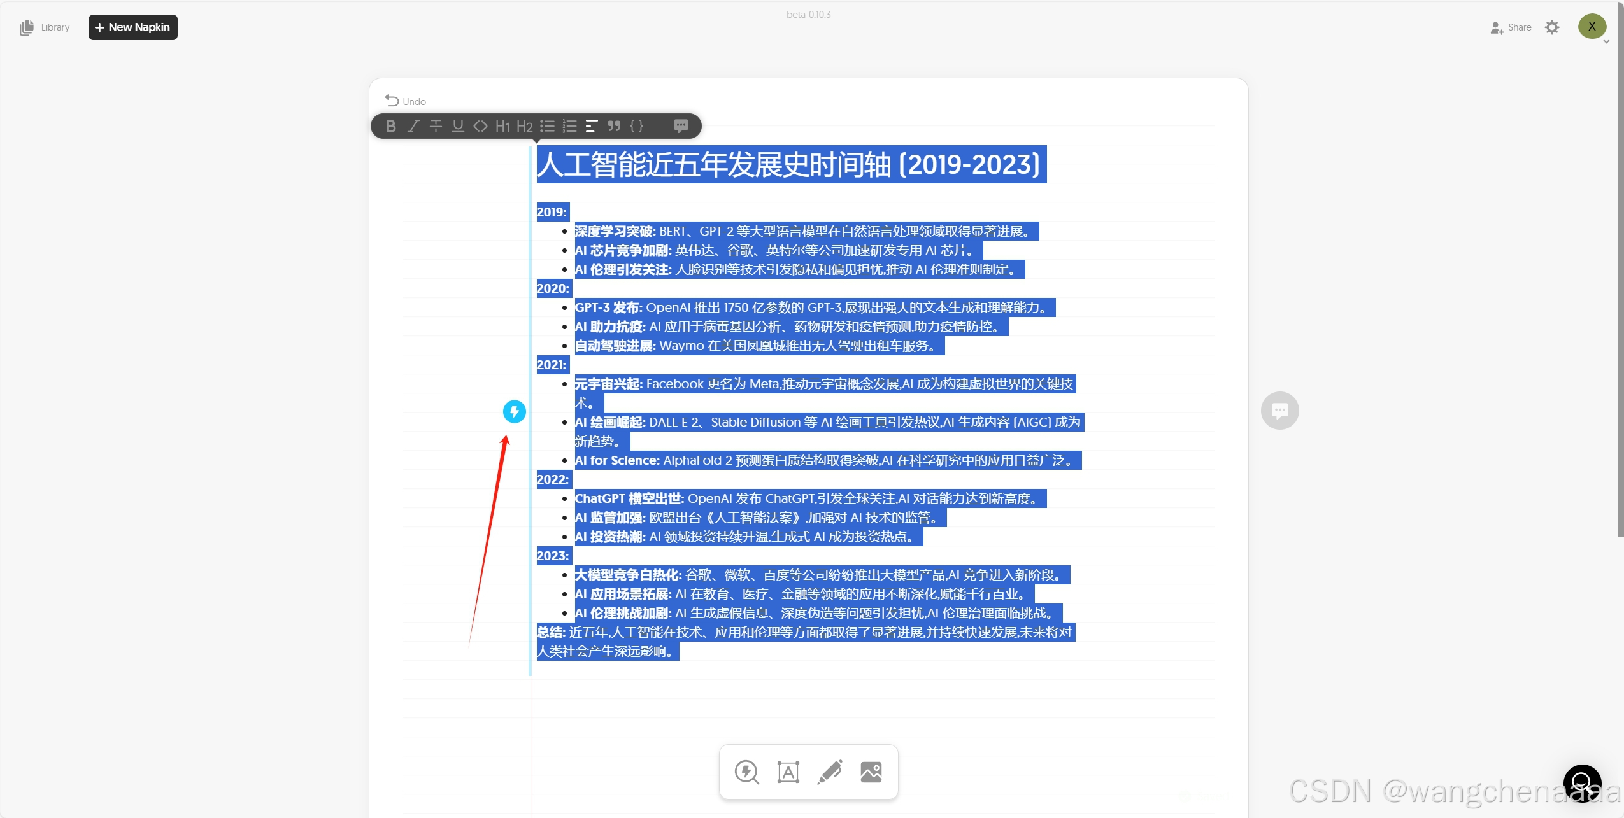The image size is (1624, 818).
Task: Click the AI 伦理引发关注 bullet line
Action: point(799,269)
